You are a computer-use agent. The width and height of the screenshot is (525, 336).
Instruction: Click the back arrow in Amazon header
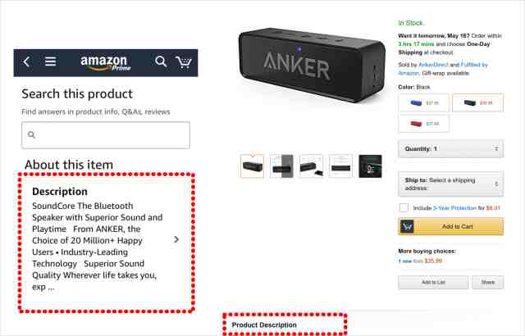point(26,61)
